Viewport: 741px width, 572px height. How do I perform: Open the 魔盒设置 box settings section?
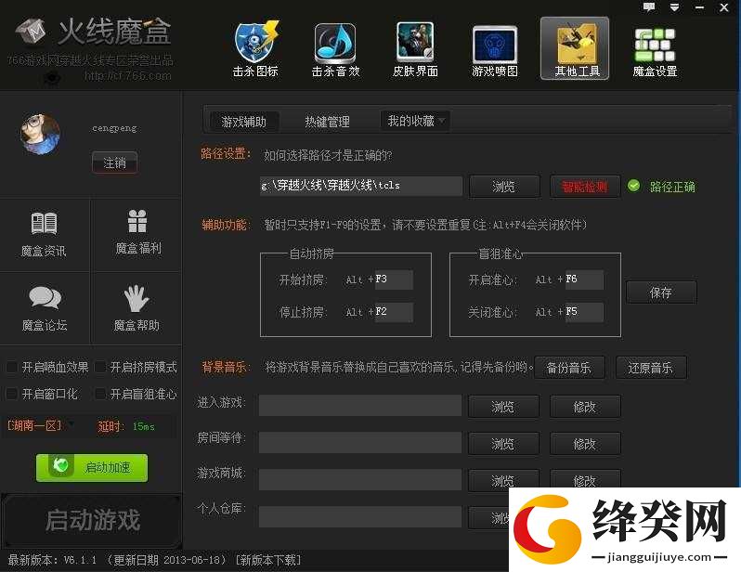[655, 51]
